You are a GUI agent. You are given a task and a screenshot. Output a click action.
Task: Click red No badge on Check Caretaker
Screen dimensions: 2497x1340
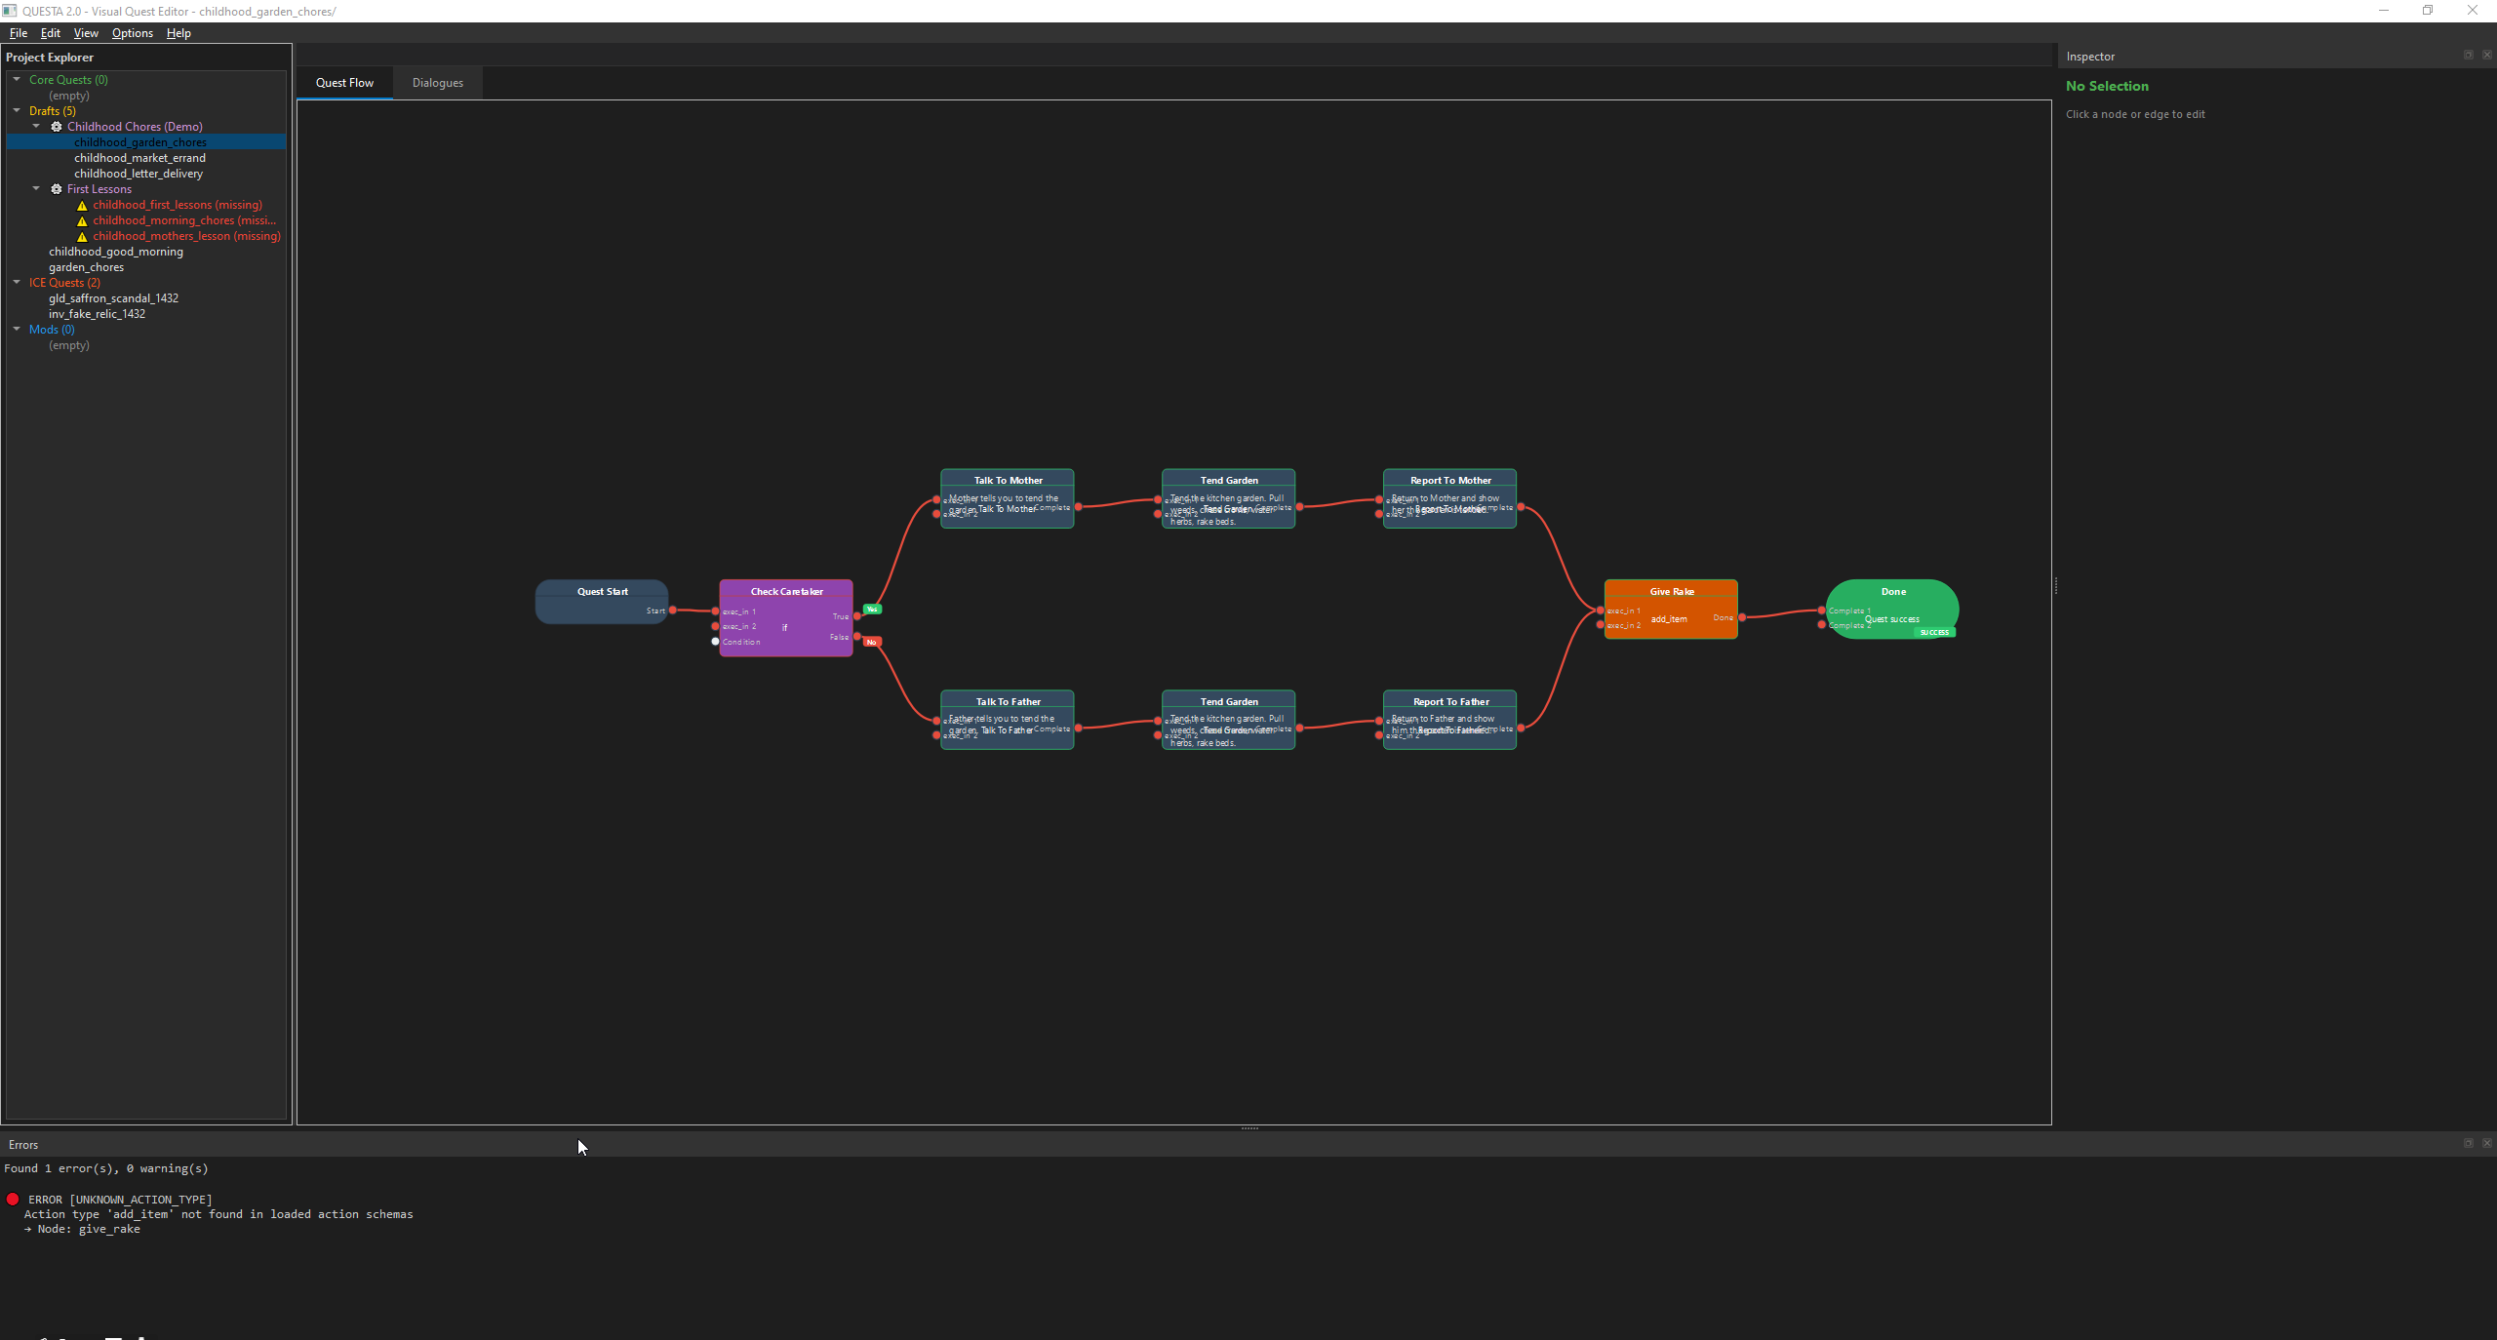pos(872,642)
